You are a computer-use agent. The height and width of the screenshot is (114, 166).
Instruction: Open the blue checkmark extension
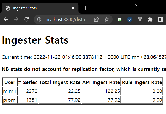pyautogui.click(x=130, y=20)
